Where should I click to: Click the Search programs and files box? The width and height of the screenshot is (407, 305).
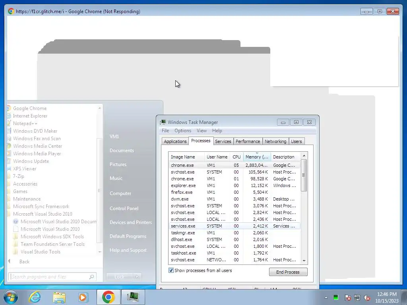[x=52, y=277]
